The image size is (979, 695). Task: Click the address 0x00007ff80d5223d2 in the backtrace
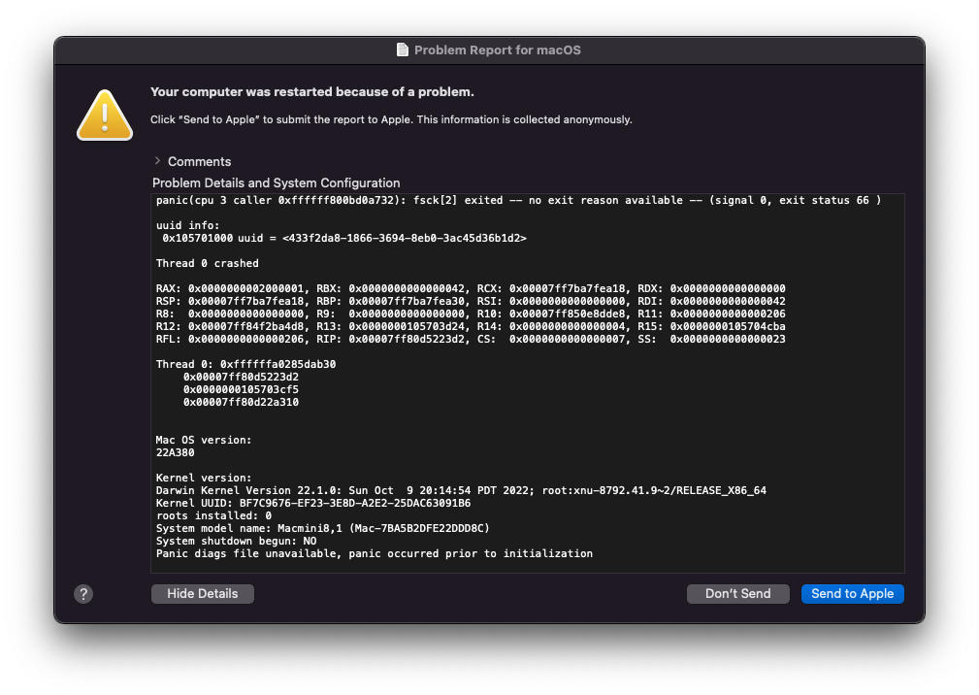point(241,378)
